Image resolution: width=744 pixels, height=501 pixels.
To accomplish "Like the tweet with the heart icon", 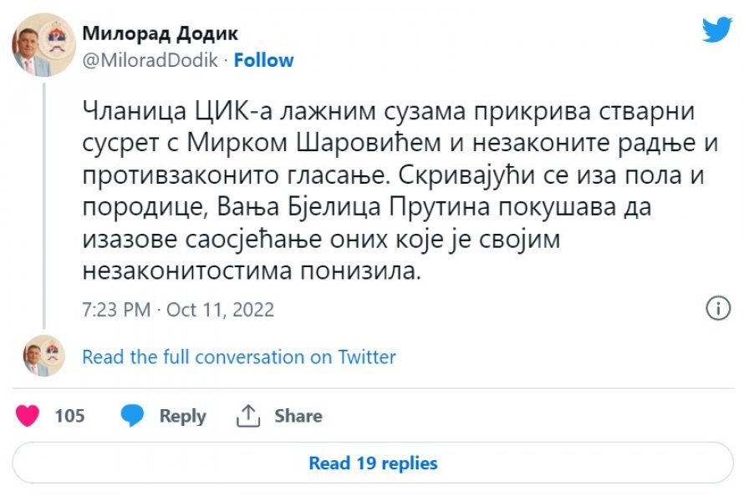I will tap(28, 415).
